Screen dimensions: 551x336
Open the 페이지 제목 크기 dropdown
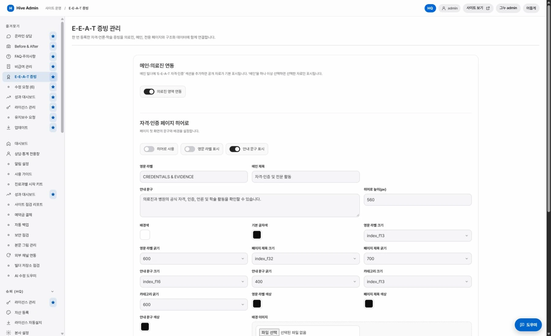pos(305,259)
